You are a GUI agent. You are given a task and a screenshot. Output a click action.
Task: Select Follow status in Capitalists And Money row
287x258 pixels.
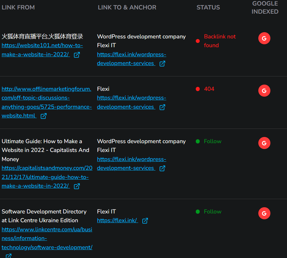pyautogui.click(x=212, y=141)
